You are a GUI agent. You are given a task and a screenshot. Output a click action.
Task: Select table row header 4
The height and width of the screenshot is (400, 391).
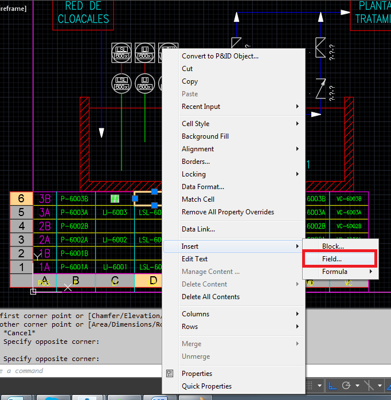21,226
